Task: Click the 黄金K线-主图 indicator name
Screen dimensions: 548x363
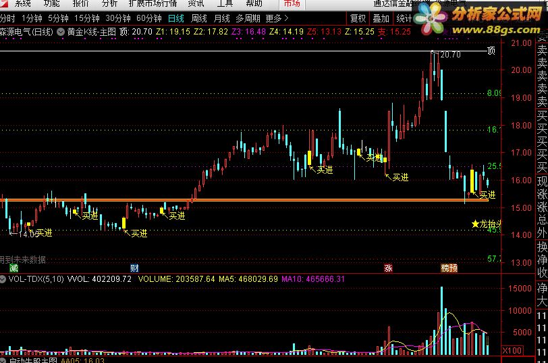Action: [x=92, y=32]
